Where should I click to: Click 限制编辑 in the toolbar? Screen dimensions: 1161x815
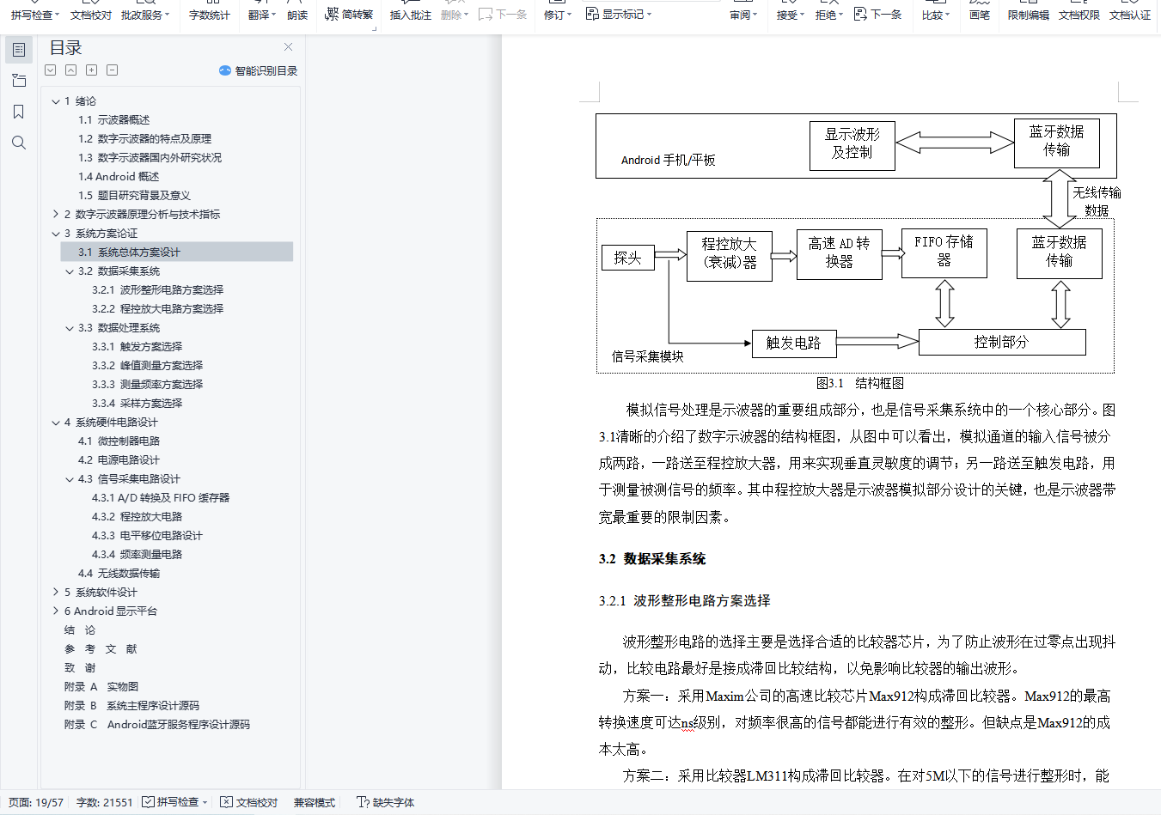tap(1029, 15)
